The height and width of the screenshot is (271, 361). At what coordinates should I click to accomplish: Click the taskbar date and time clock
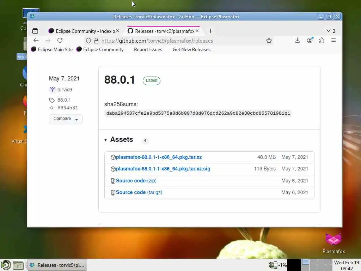tap(347, 265)
